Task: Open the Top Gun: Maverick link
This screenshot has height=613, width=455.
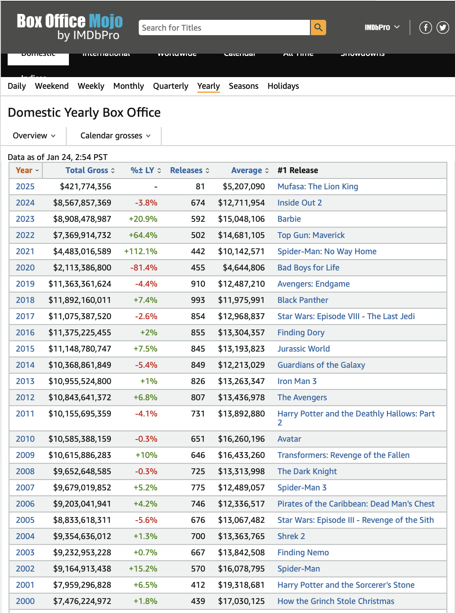Action: 311,235
